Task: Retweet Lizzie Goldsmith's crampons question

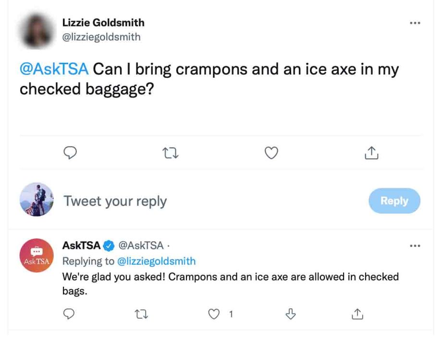Action: (x=171, y=153)
